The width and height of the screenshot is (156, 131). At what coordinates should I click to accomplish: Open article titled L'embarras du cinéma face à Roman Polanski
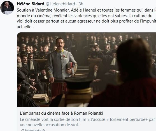click(61, 113)
